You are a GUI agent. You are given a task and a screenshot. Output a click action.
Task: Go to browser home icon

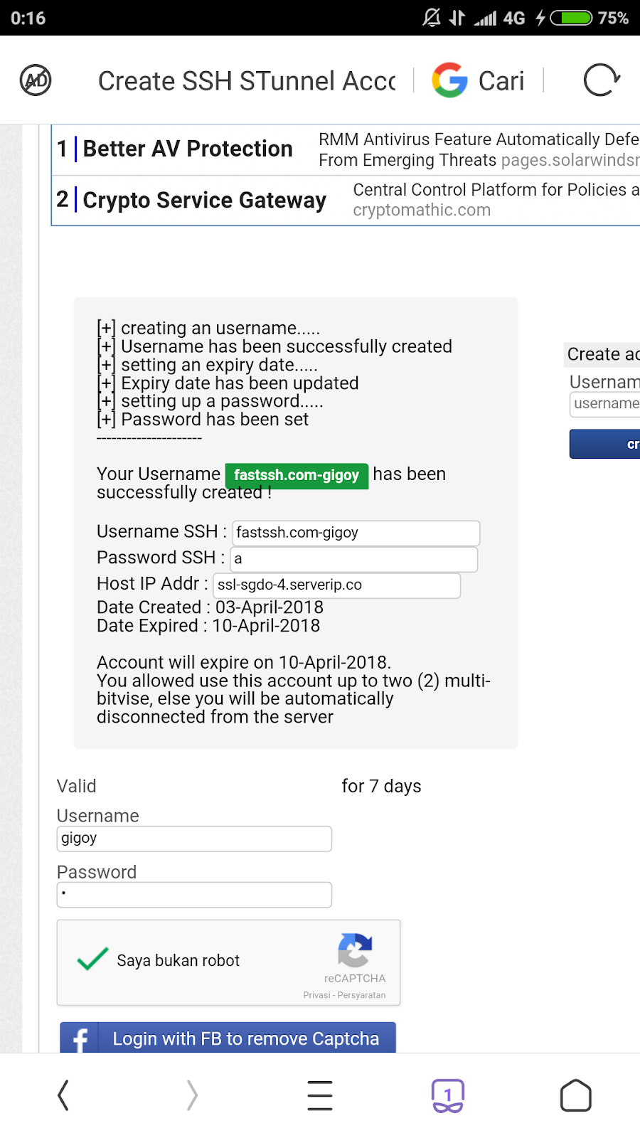(575, 1095)
